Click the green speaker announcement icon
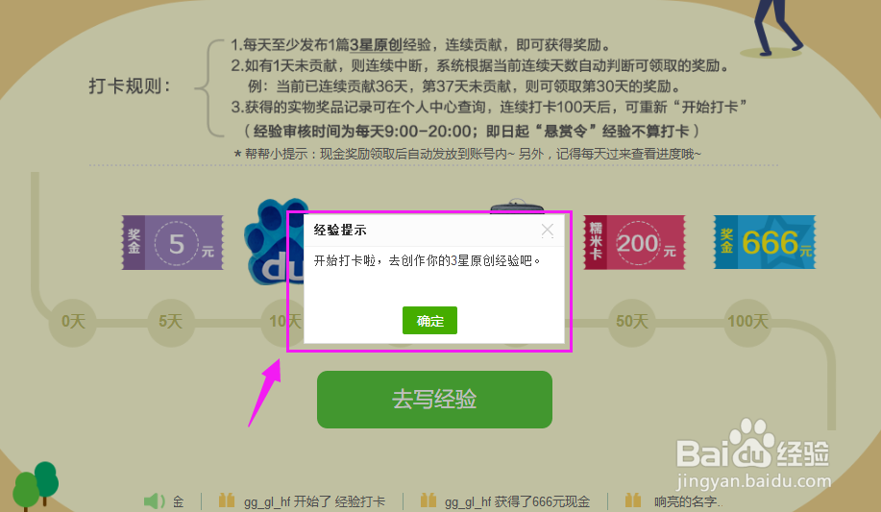The image size is (881, 512). tap(154, 500)
